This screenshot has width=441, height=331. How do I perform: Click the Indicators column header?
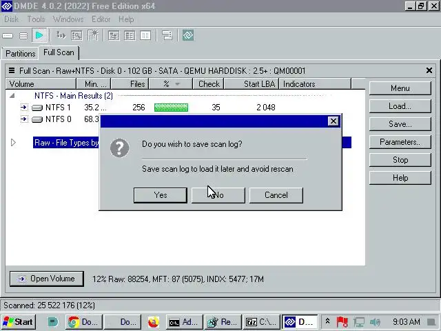[x=315, y=84]
